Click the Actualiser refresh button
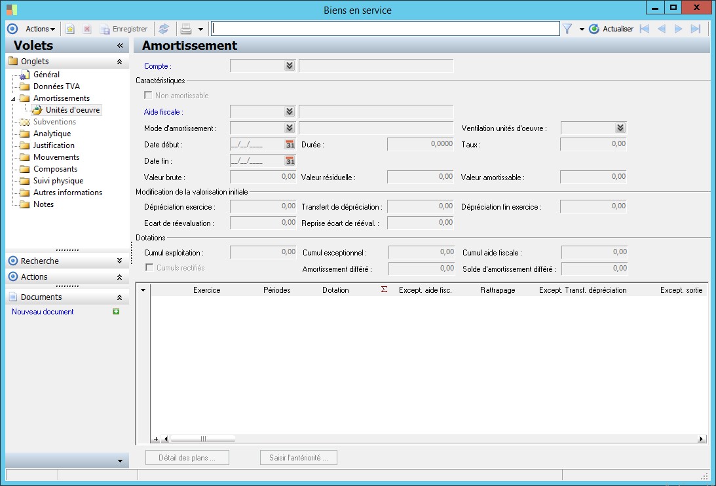Image resolution: width=716 pixels, height=486 pixels. (x=611, y=29)
